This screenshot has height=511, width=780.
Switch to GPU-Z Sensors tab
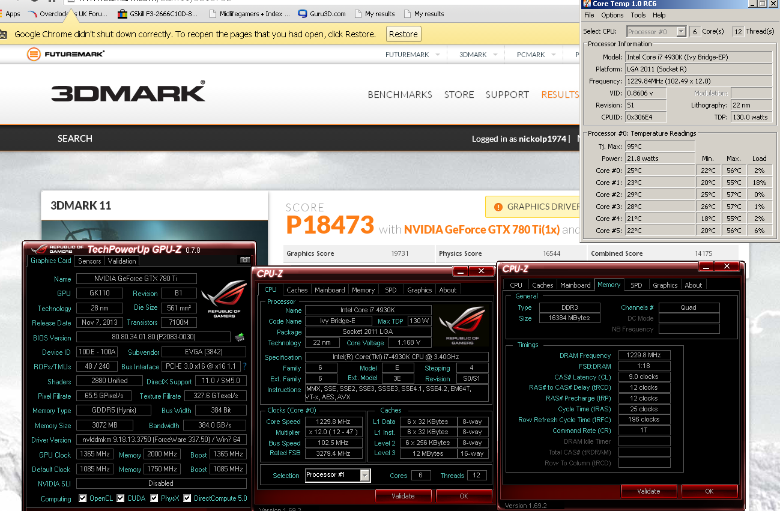click(89, 261)
